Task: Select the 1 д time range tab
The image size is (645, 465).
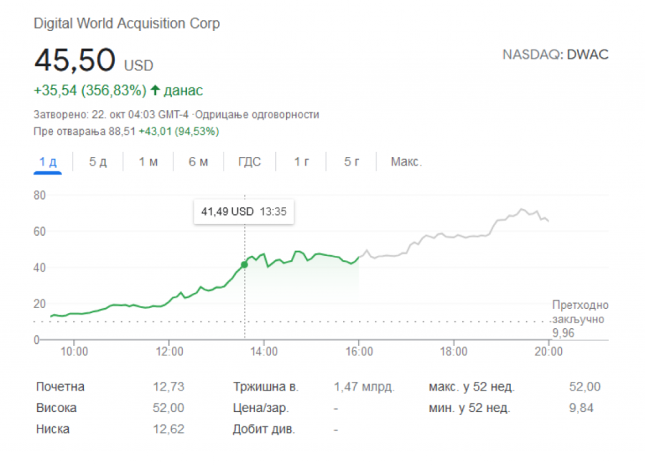Action: click(x=48, y=162)
